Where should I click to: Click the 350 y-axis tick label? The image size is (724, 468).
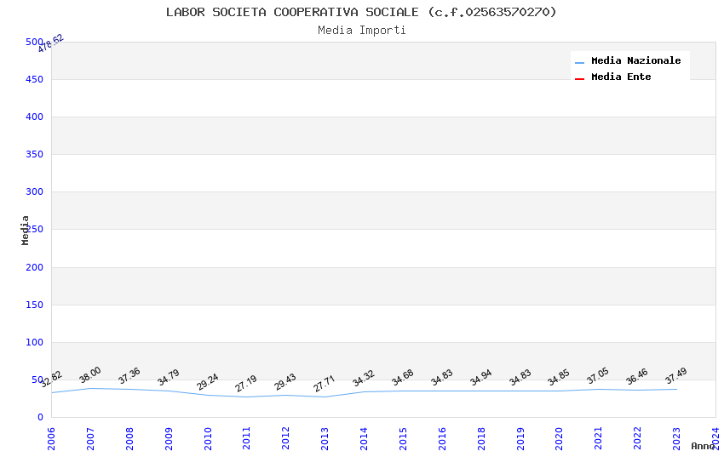(x=34, y=155)
